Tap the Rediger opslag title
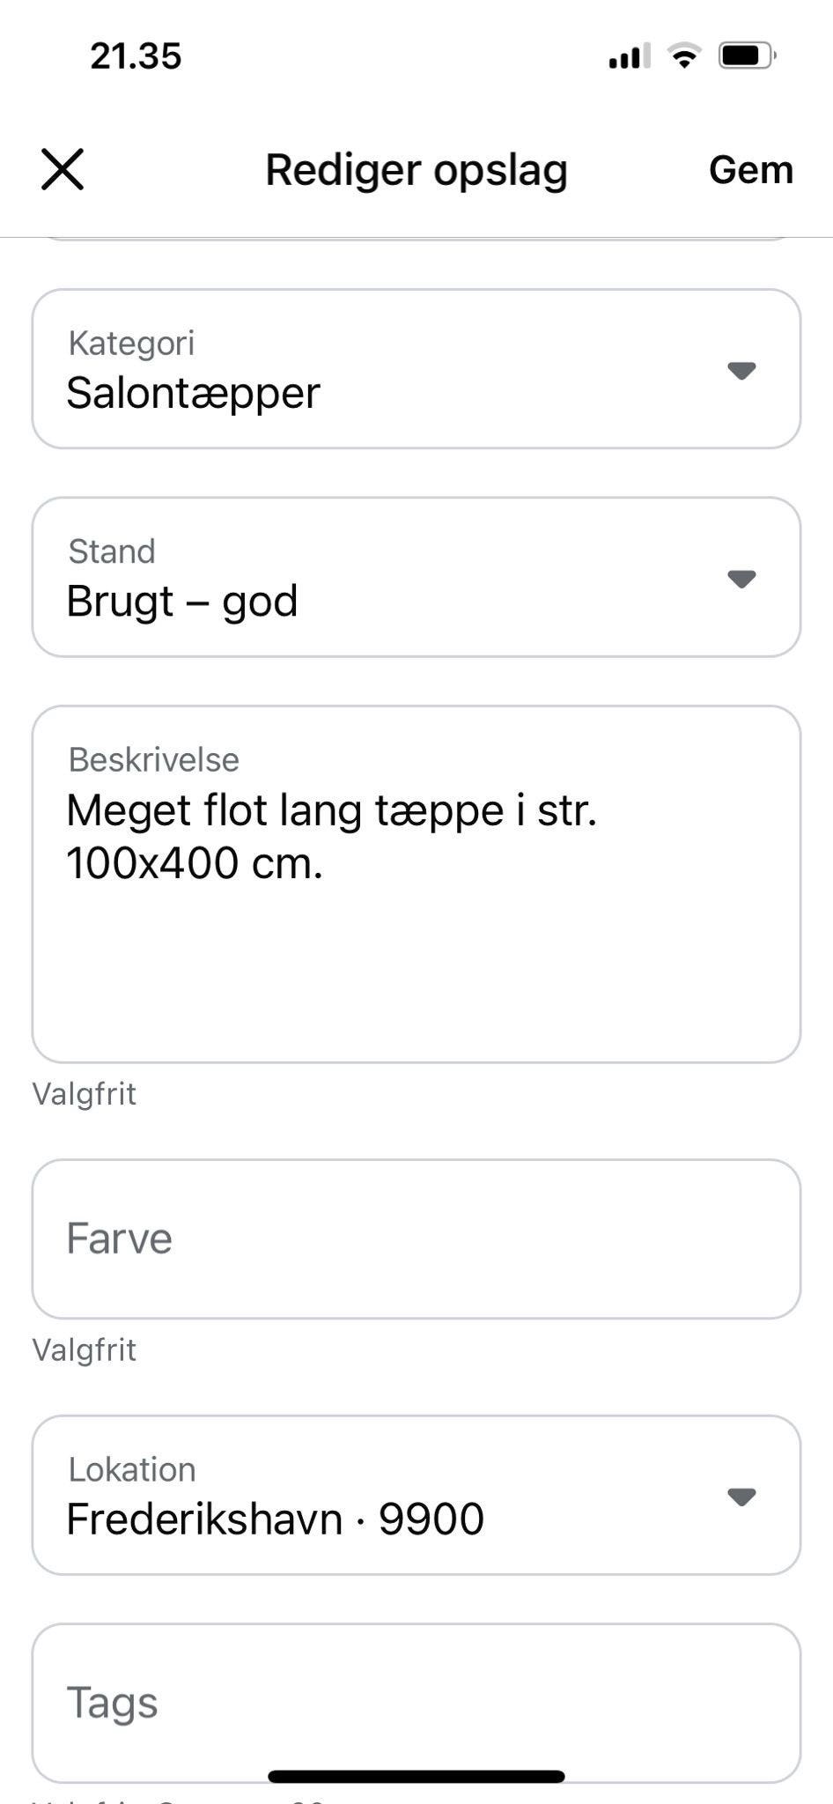The width and height of the screenshot is (833, 1804). coord(416,170)
